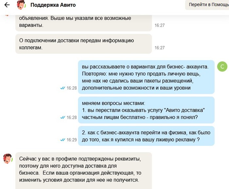
Task: Select message about перейти на физика
Action: 146,136
